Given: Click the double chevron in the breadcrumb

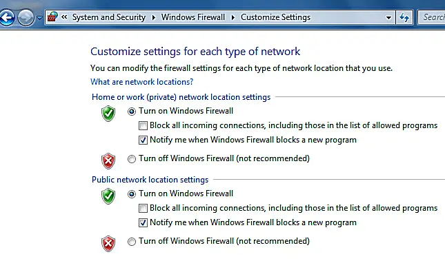Looking at the screenshot, I should coord(64,17).
